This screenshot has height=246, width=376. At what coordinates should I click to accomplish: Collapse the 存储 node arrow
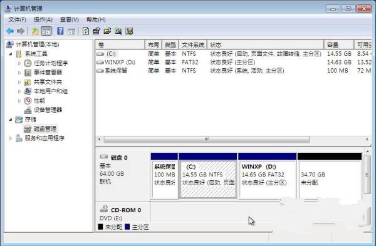(11, 120)
